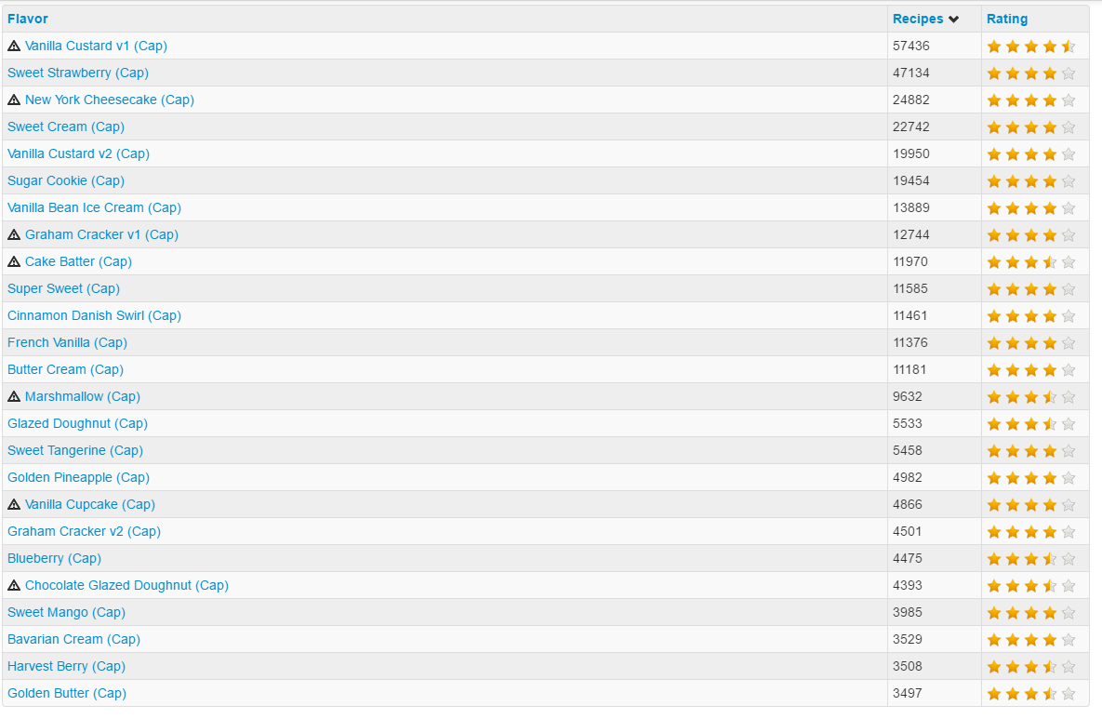Open Vanilla Custard v1 (Cap) flavor

[96, 46]
